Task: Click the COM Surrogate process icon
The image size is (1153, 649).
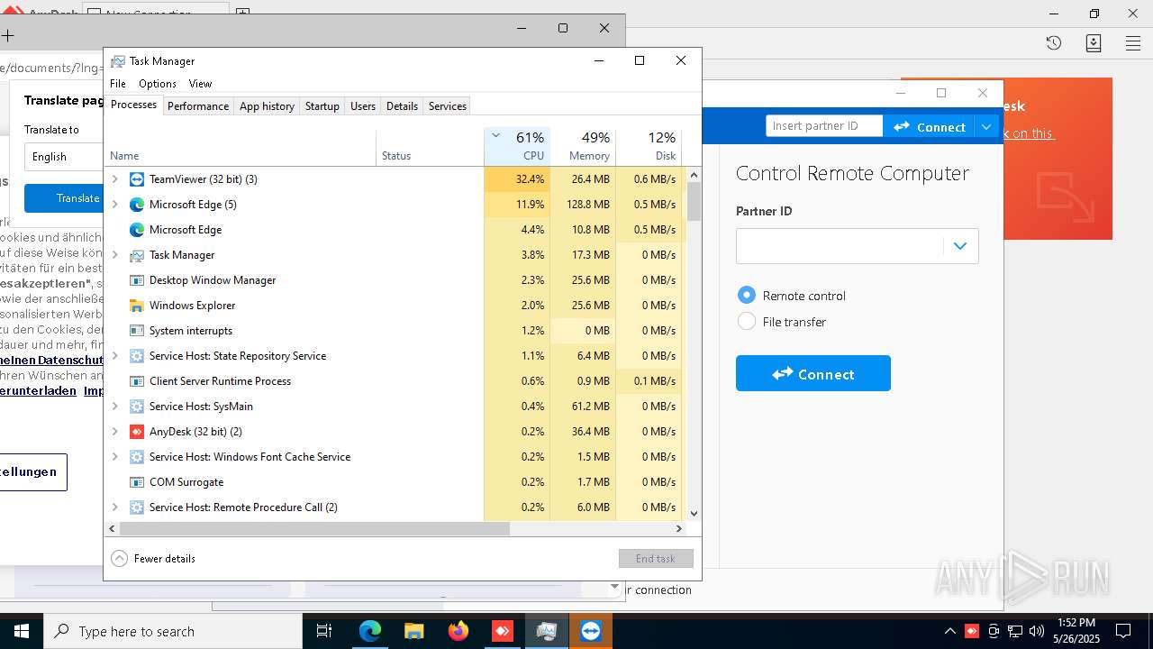Action: (137, 482)
